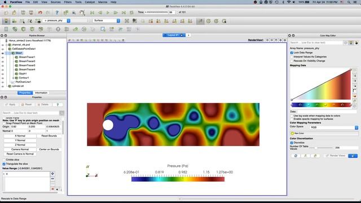361x203 pixels.
Task: Set view direction to minus X
Action: click(159, 21)
